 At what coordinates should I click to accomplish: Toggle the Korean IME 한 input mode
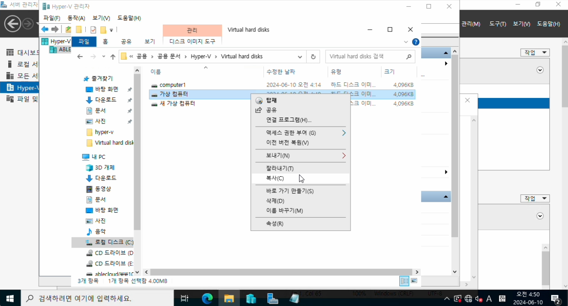pyautogui.click(x=502, y=299)
